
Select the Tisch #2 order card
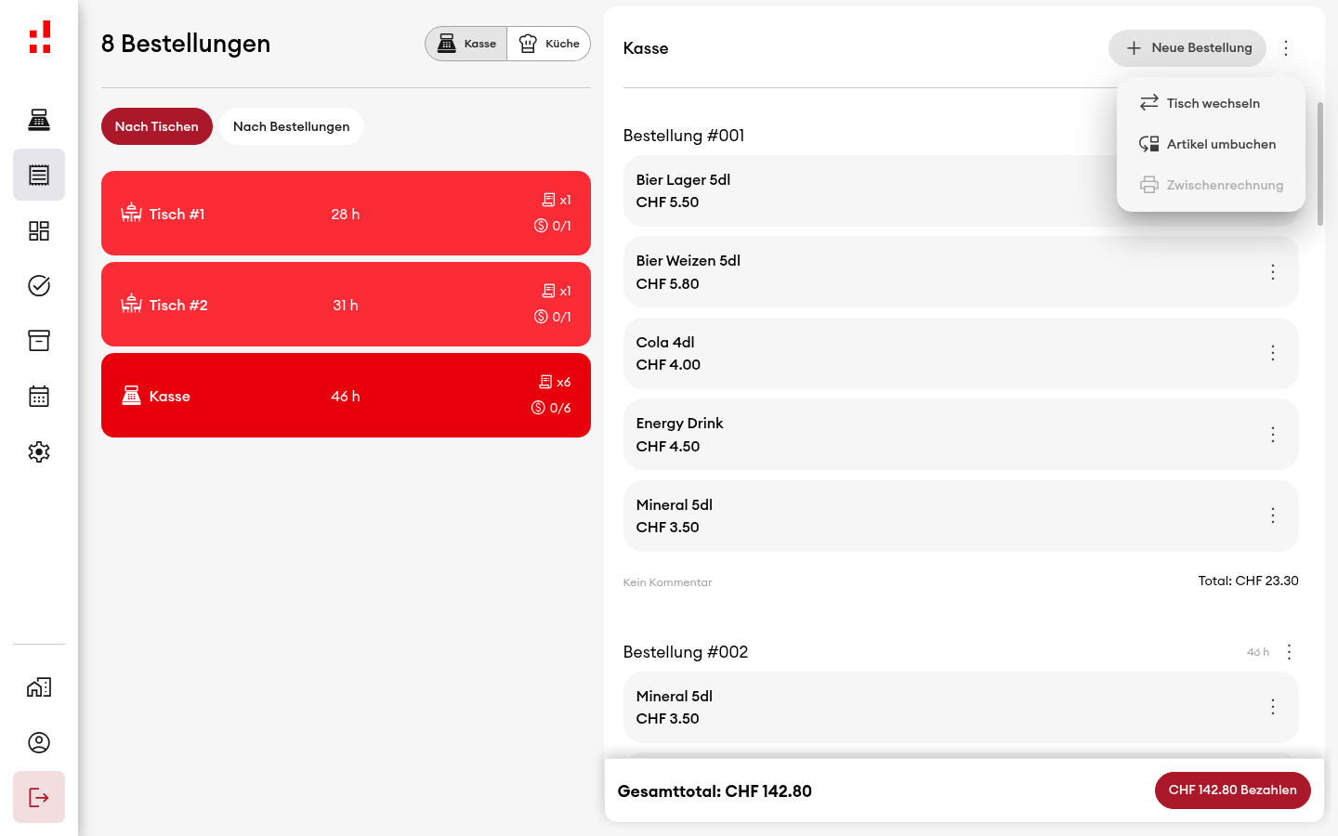coord(346,305)
